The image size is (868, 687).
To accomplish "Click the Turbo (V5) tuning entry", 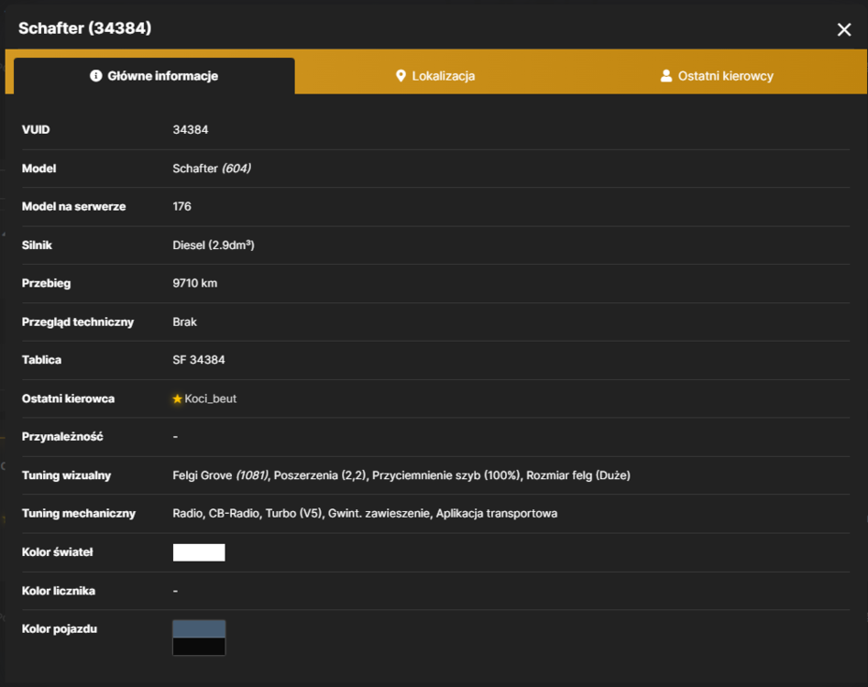I will coord(294,513).
